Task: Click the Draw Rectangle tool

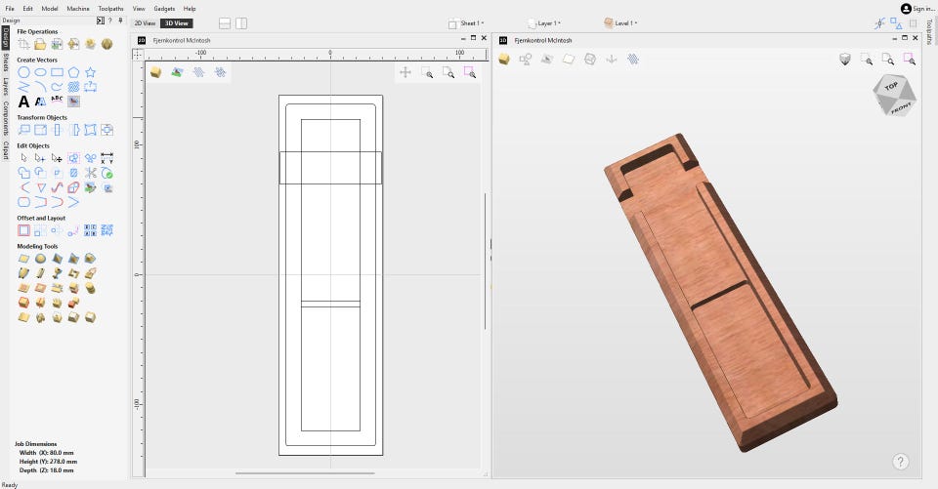Action: [x=57, y=72]
